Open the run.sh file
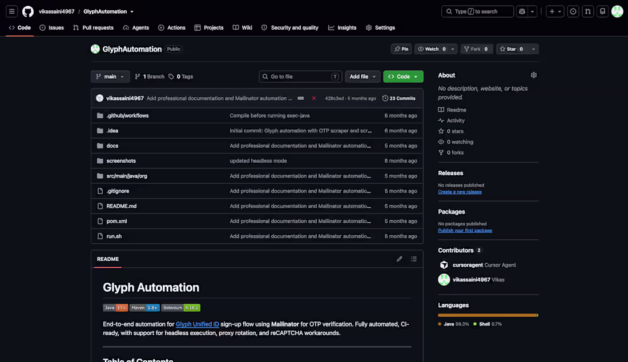This screenshot has width=628, height=362. [114, 236]
